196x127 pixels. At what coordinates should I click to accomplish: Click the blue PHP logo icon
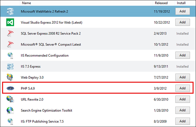10,88
